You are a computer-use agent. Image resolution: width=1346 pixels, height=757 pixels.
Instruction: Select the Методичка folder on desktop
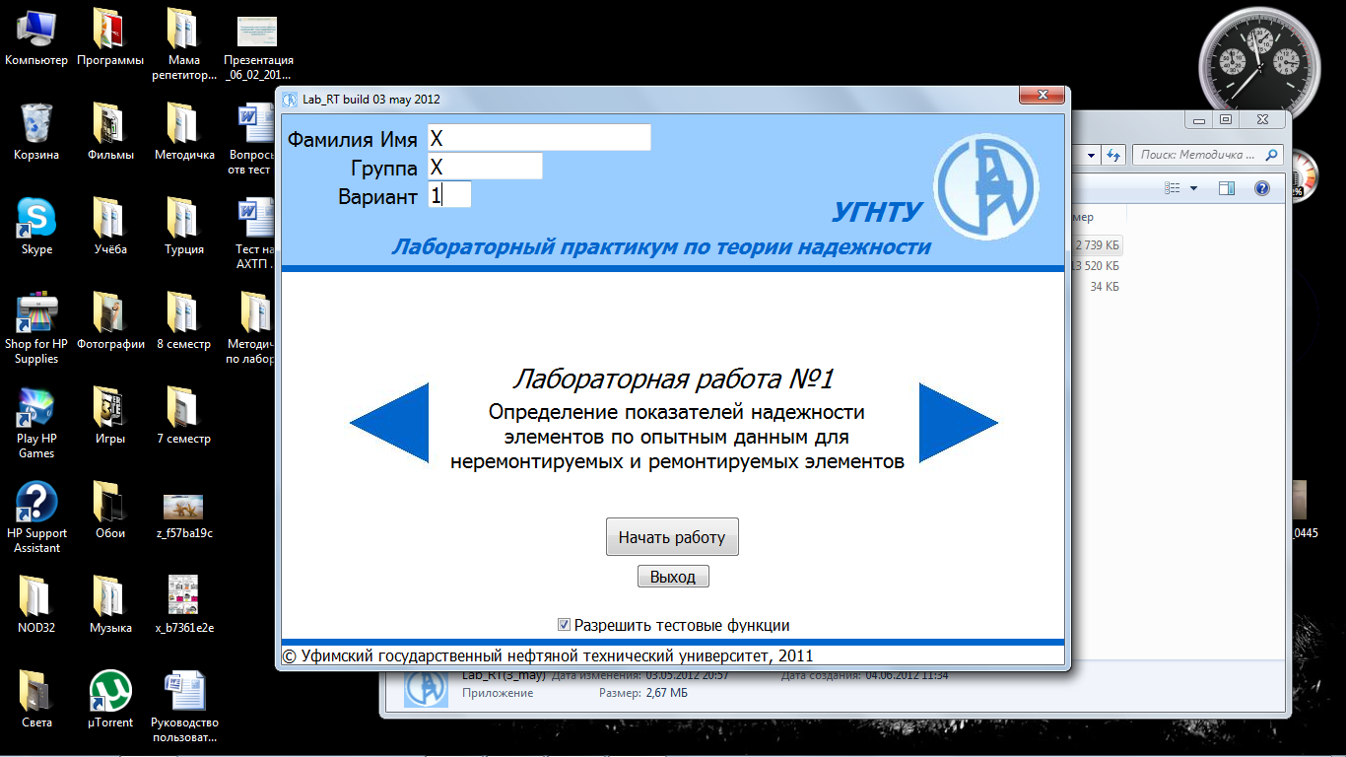[184, 131]
